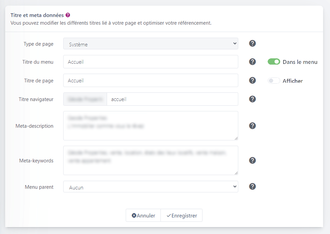The width and height of the screenshot is (330, 234).
Task: Click the Annuler button
Action: click(x=143, y=216)
